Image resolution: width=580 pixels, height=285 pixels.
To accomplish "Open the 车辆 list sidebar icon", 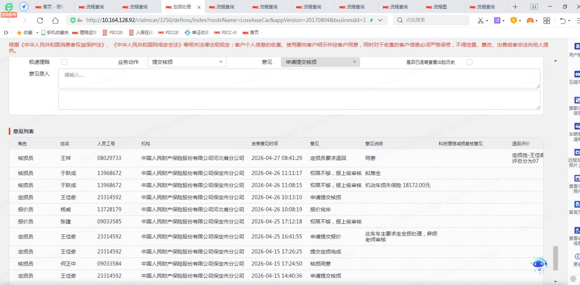I will pos(577,126).
